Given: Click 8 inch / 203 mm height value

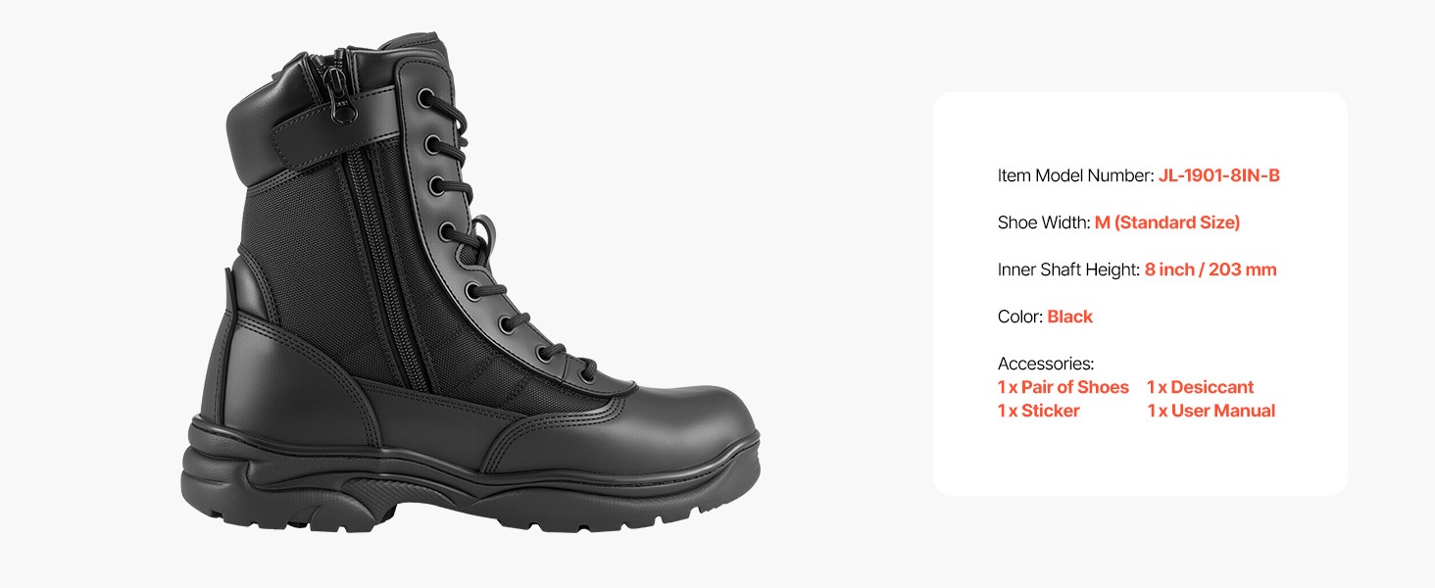Looking at the screenshot, I should pyautogui.click(x=1211, y=269).
